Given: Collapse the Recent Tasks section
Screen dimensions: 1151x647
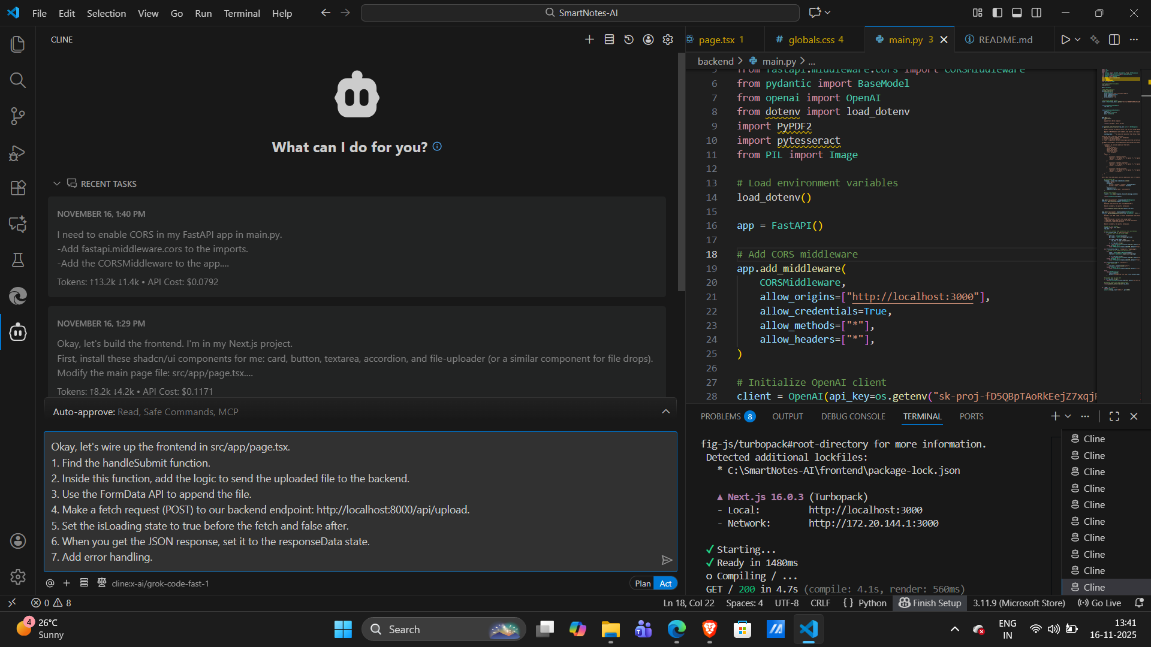Looking at the screenshot, I should tap(57, 184).
